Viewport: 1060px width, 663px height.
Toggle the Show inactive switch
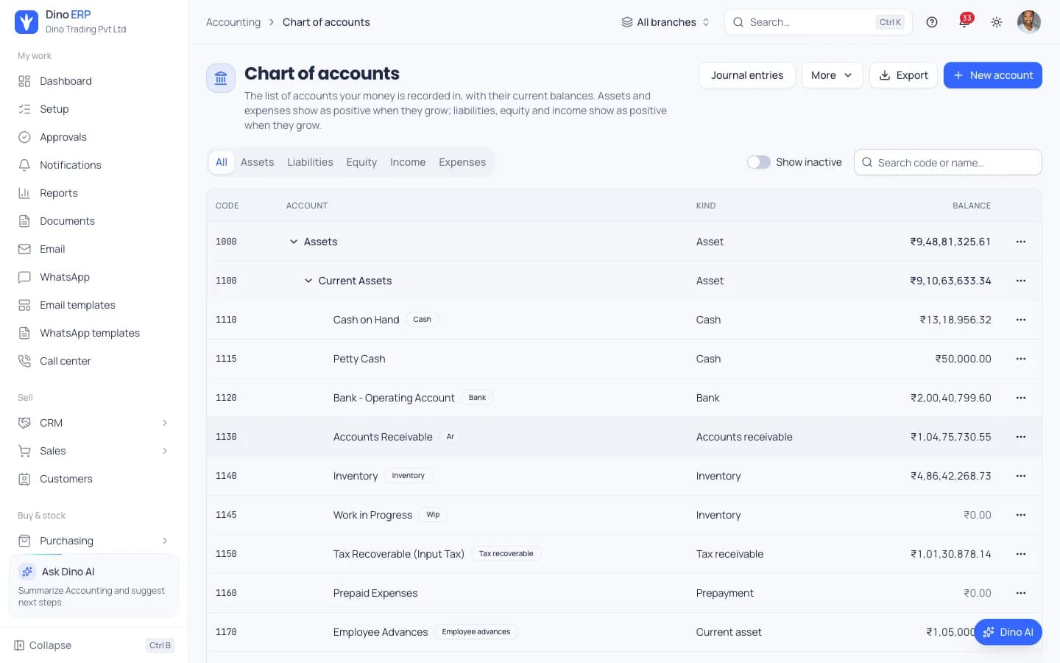click(759, 162)
